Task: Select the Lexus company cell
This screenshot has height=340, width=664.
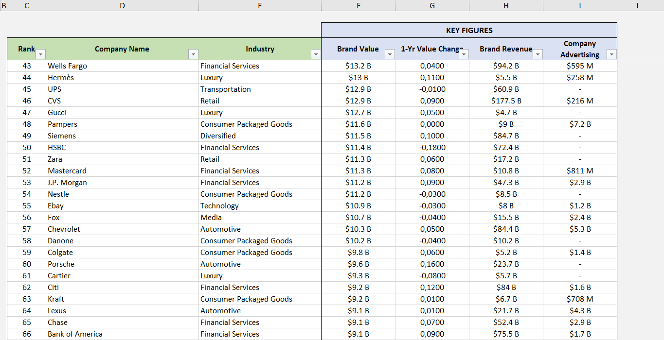Action: [122, 311]
